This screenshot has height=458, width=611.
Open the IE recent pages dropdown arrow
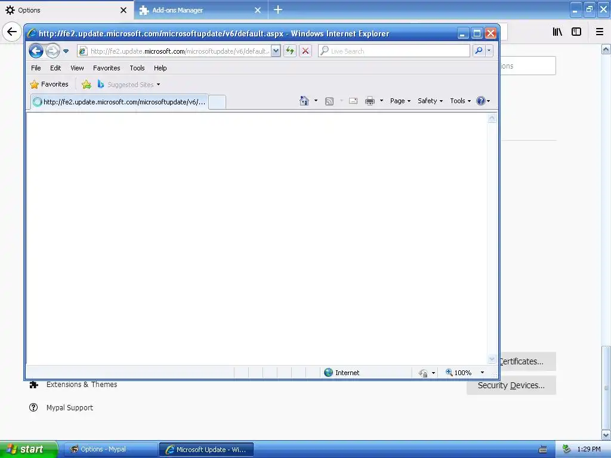tap(66, 51)
